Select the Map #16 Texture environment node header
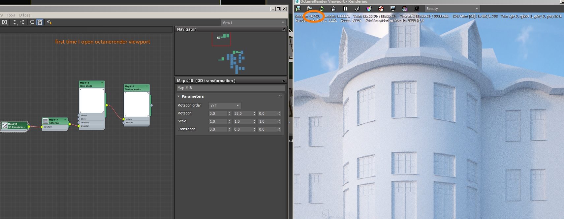The height and width of the screenshot is (219, 564). [137, 88]
